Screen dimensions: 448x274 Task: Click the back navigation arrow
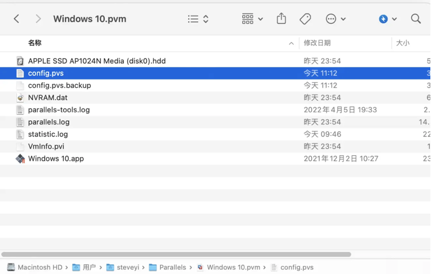point(17,19)
